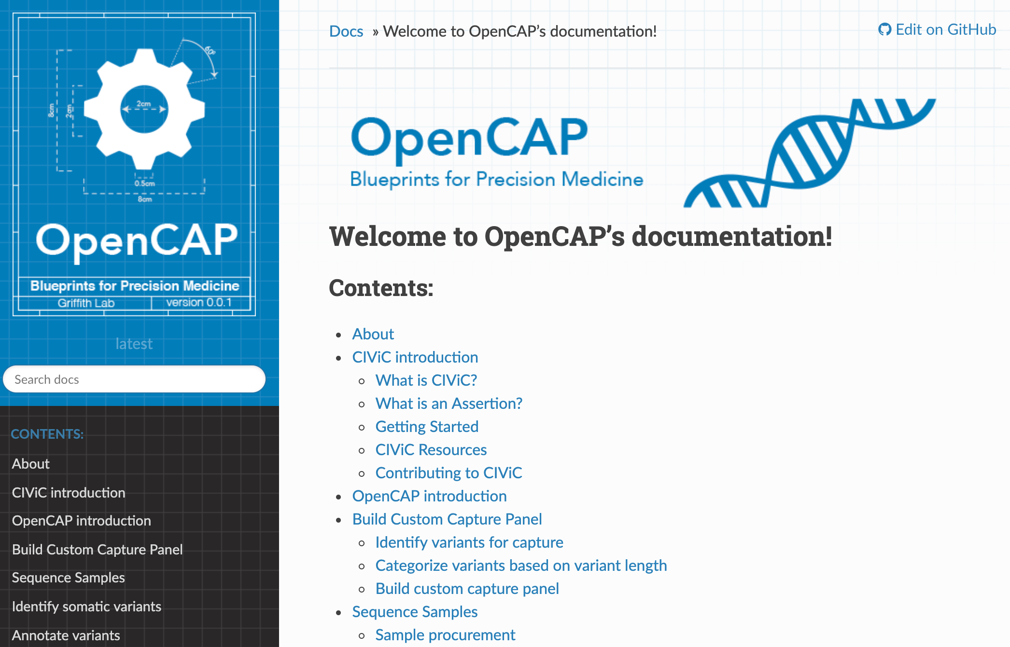The image size is (1010, 647).
Task: Click the GitHub octocat icon
Action: (884, 30)
